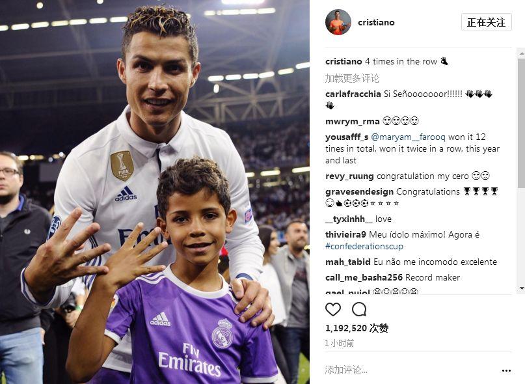Click the scrollbar up arrow
Screen dimensions: 525x384
point(521,53)
